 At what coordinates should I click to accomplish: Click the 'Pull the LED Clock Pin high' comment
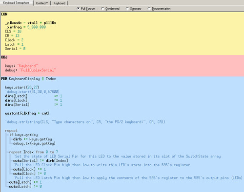[102, 165]
